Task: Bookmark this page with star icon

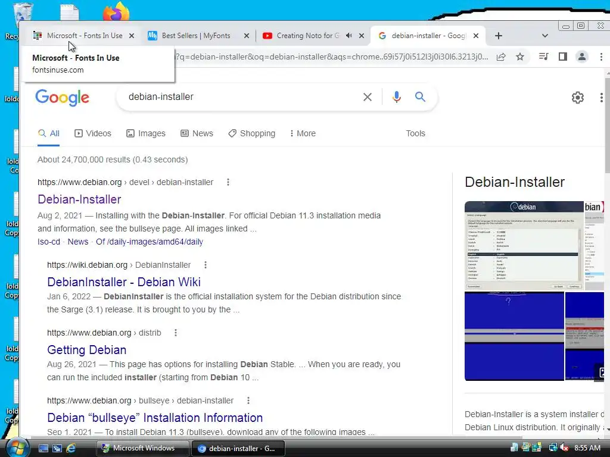Action: pos(519,57)
